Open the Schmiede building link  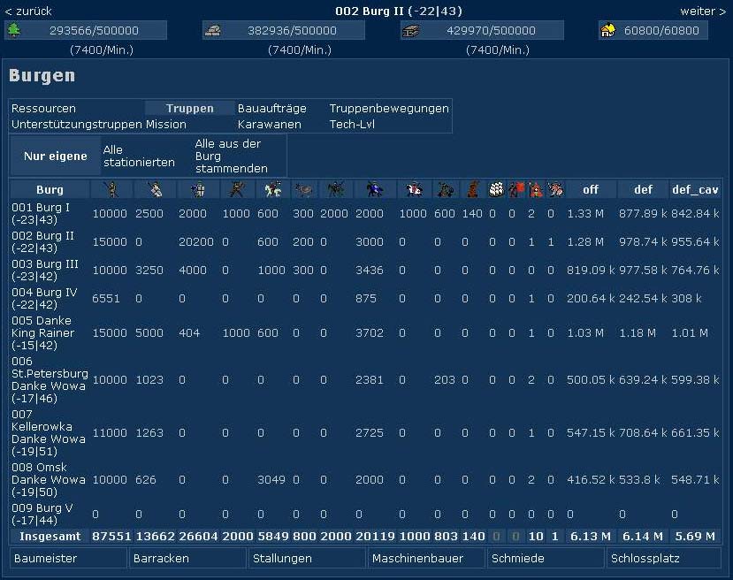coord(517,558)
